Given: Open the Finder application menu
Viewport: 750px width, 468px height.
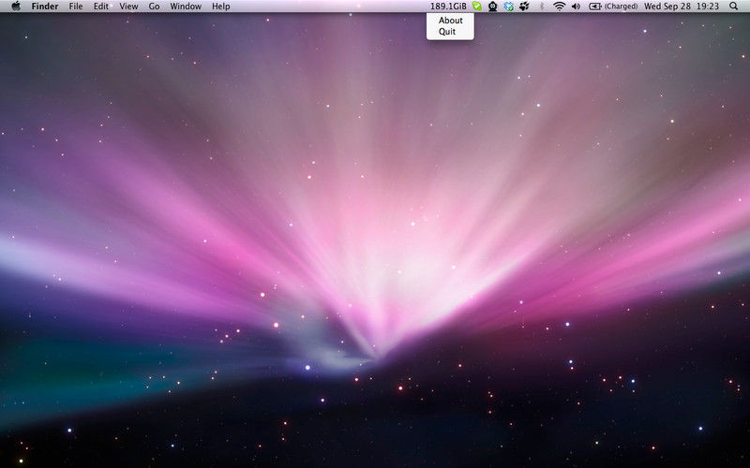Looking at the screenshot, I should pyautogui.click(x=45, y=7).
